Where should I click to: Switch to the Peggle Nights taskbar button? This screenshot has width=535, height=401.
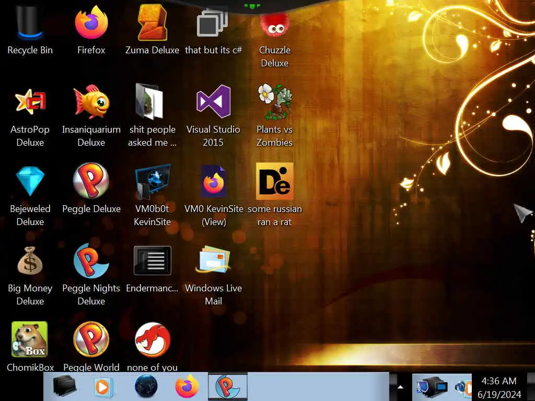(x=228, y=387)
